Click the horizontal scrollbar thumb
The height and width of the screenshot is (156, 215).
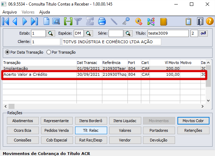click(11, 106)
